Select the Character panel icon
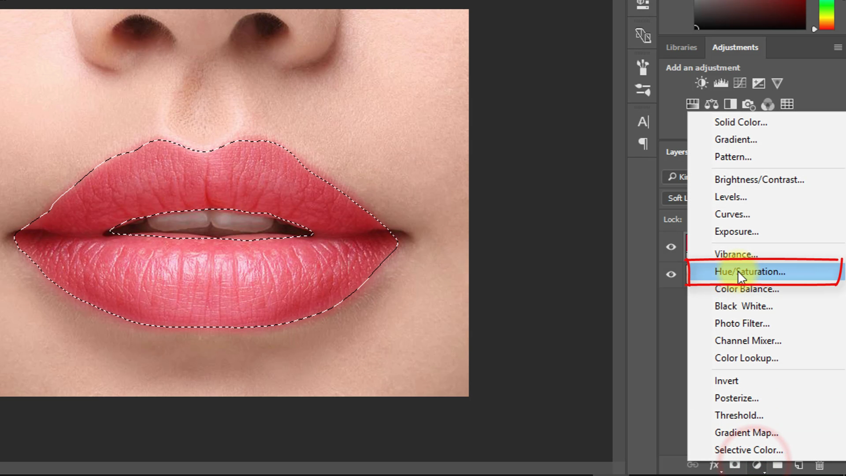846x476 pixels. [x=643, y=122]
